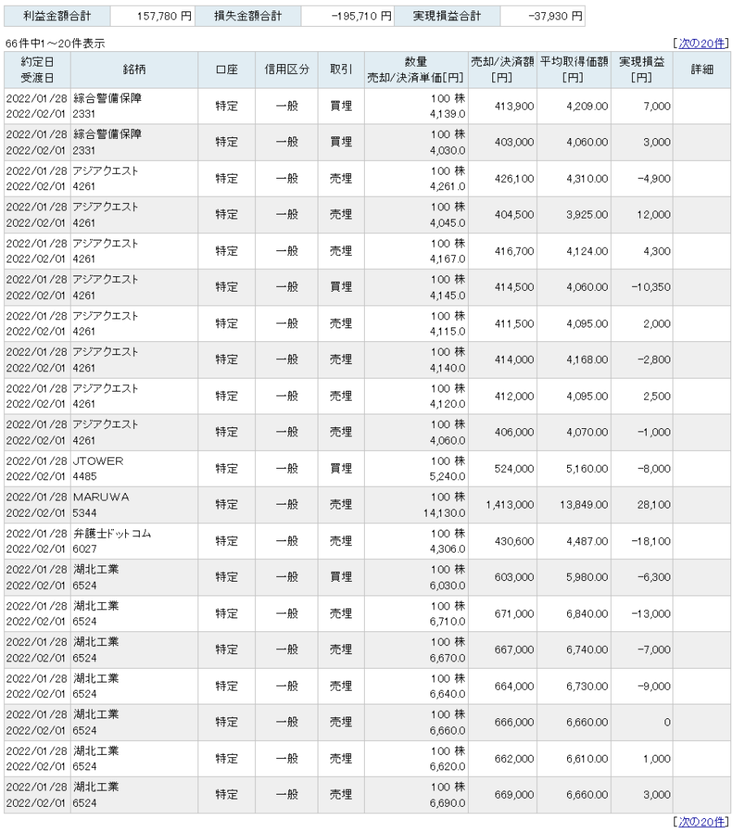Click the 404,500 settlement amount cell

click(502, 214)
